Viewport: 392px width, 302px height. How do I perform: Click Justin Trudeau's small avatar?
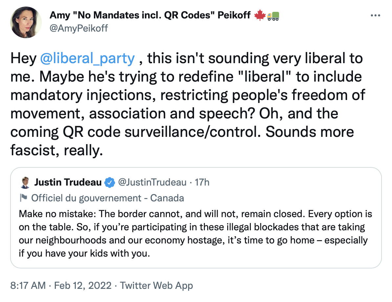25,183
